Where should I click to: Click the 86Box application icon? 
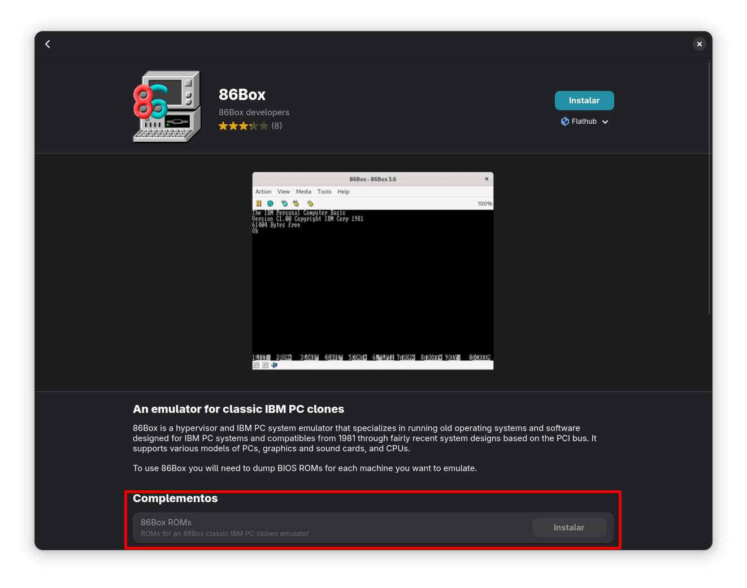pos(167,107)
